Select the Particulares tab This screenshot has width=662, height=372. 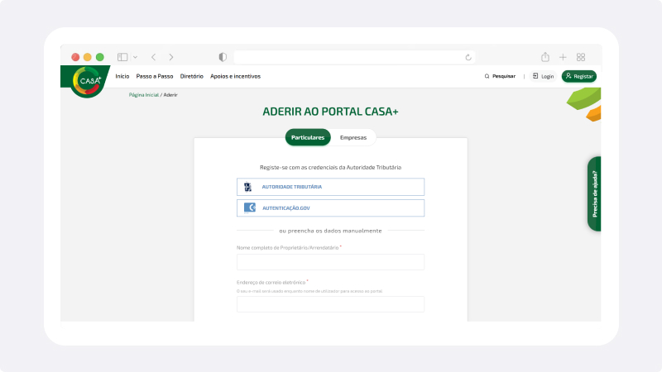pyautogui.click(x=308, y=137)
